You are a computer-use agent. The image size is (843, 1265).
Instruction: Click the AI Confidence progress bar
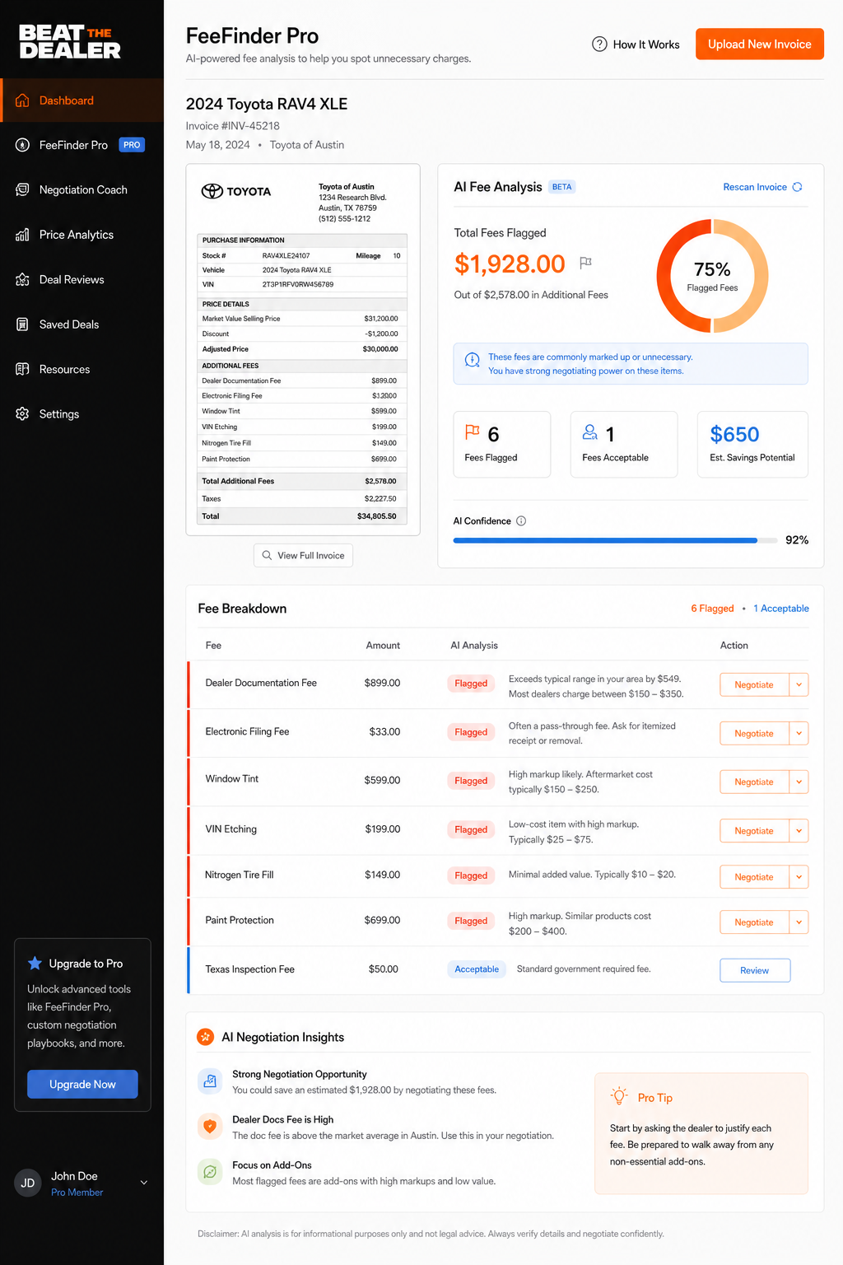click(615, 540)
